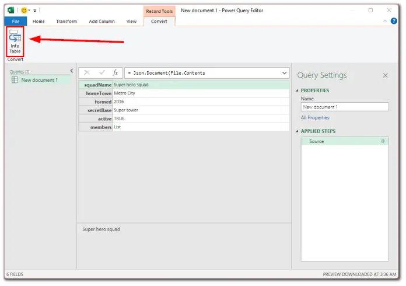Confirm formula with the checkmark icon
Image resolution: width=406 pixels, height=286 pixels.
(101, 73)
